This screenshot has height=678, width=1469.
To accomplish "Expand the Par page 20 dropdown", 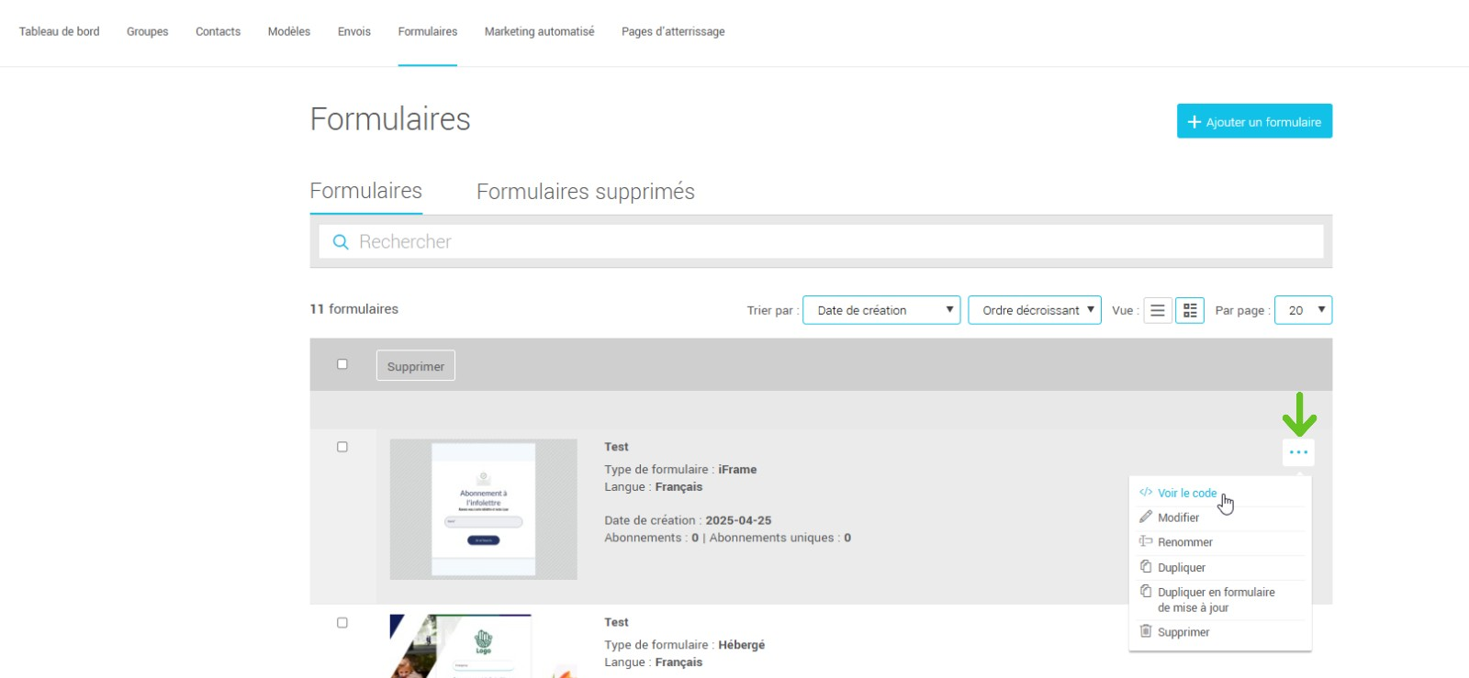I will 1303,310.
